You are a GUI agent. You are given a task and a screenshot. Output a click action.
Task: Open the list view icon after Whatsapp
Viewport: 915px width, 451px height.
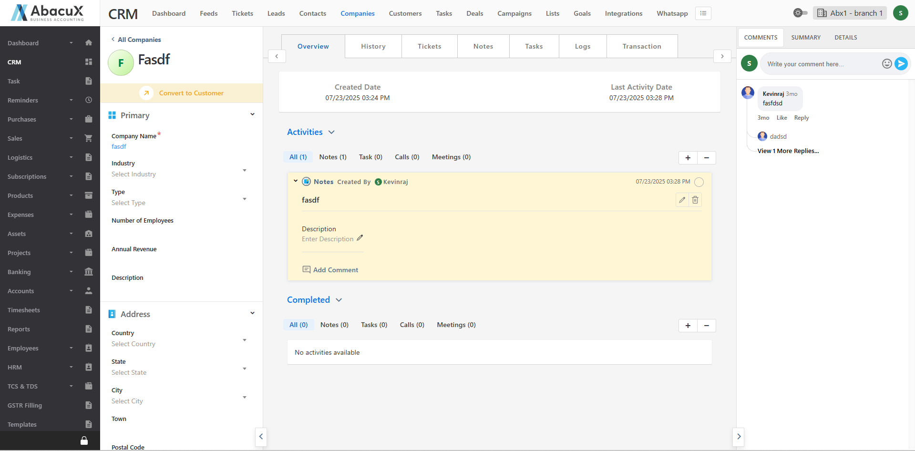point(703,13)
